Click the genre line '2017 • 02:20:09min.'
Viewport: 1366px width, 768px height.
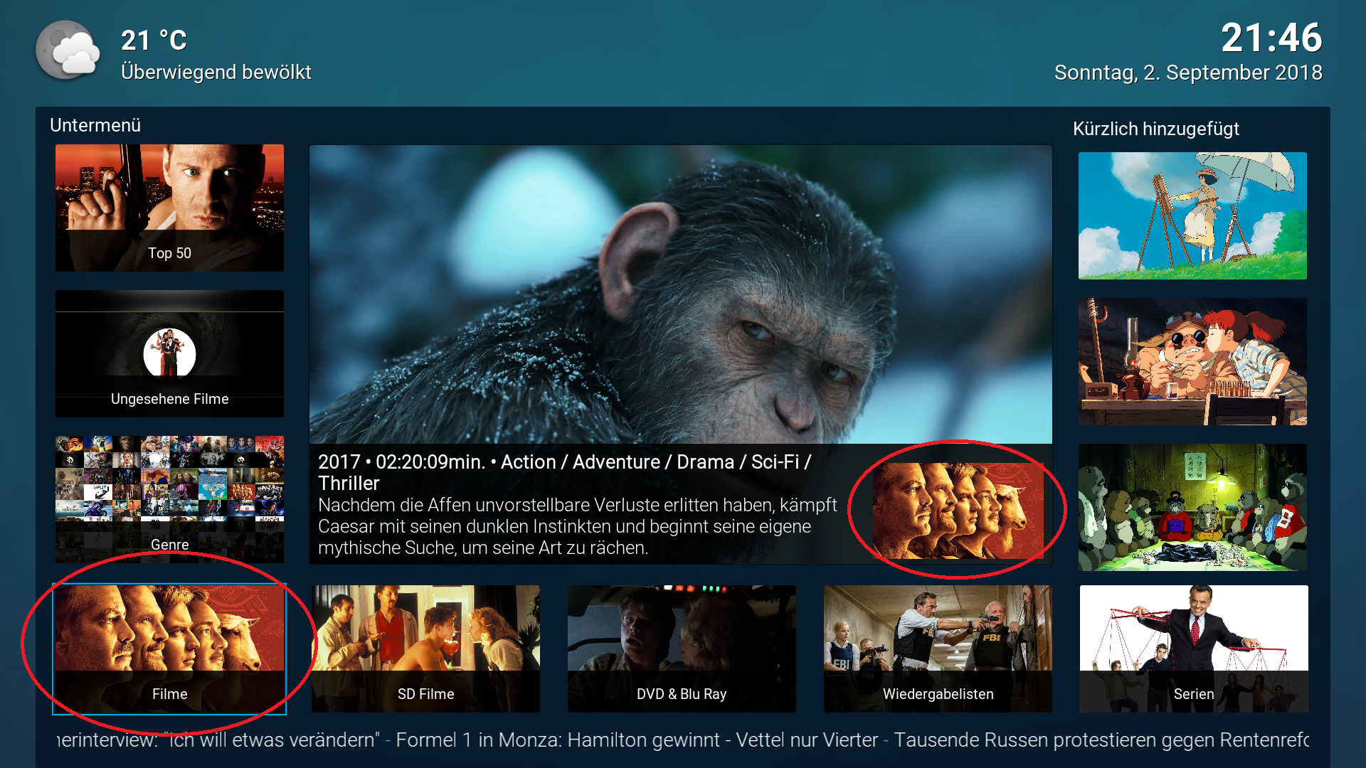pos(401,462)
